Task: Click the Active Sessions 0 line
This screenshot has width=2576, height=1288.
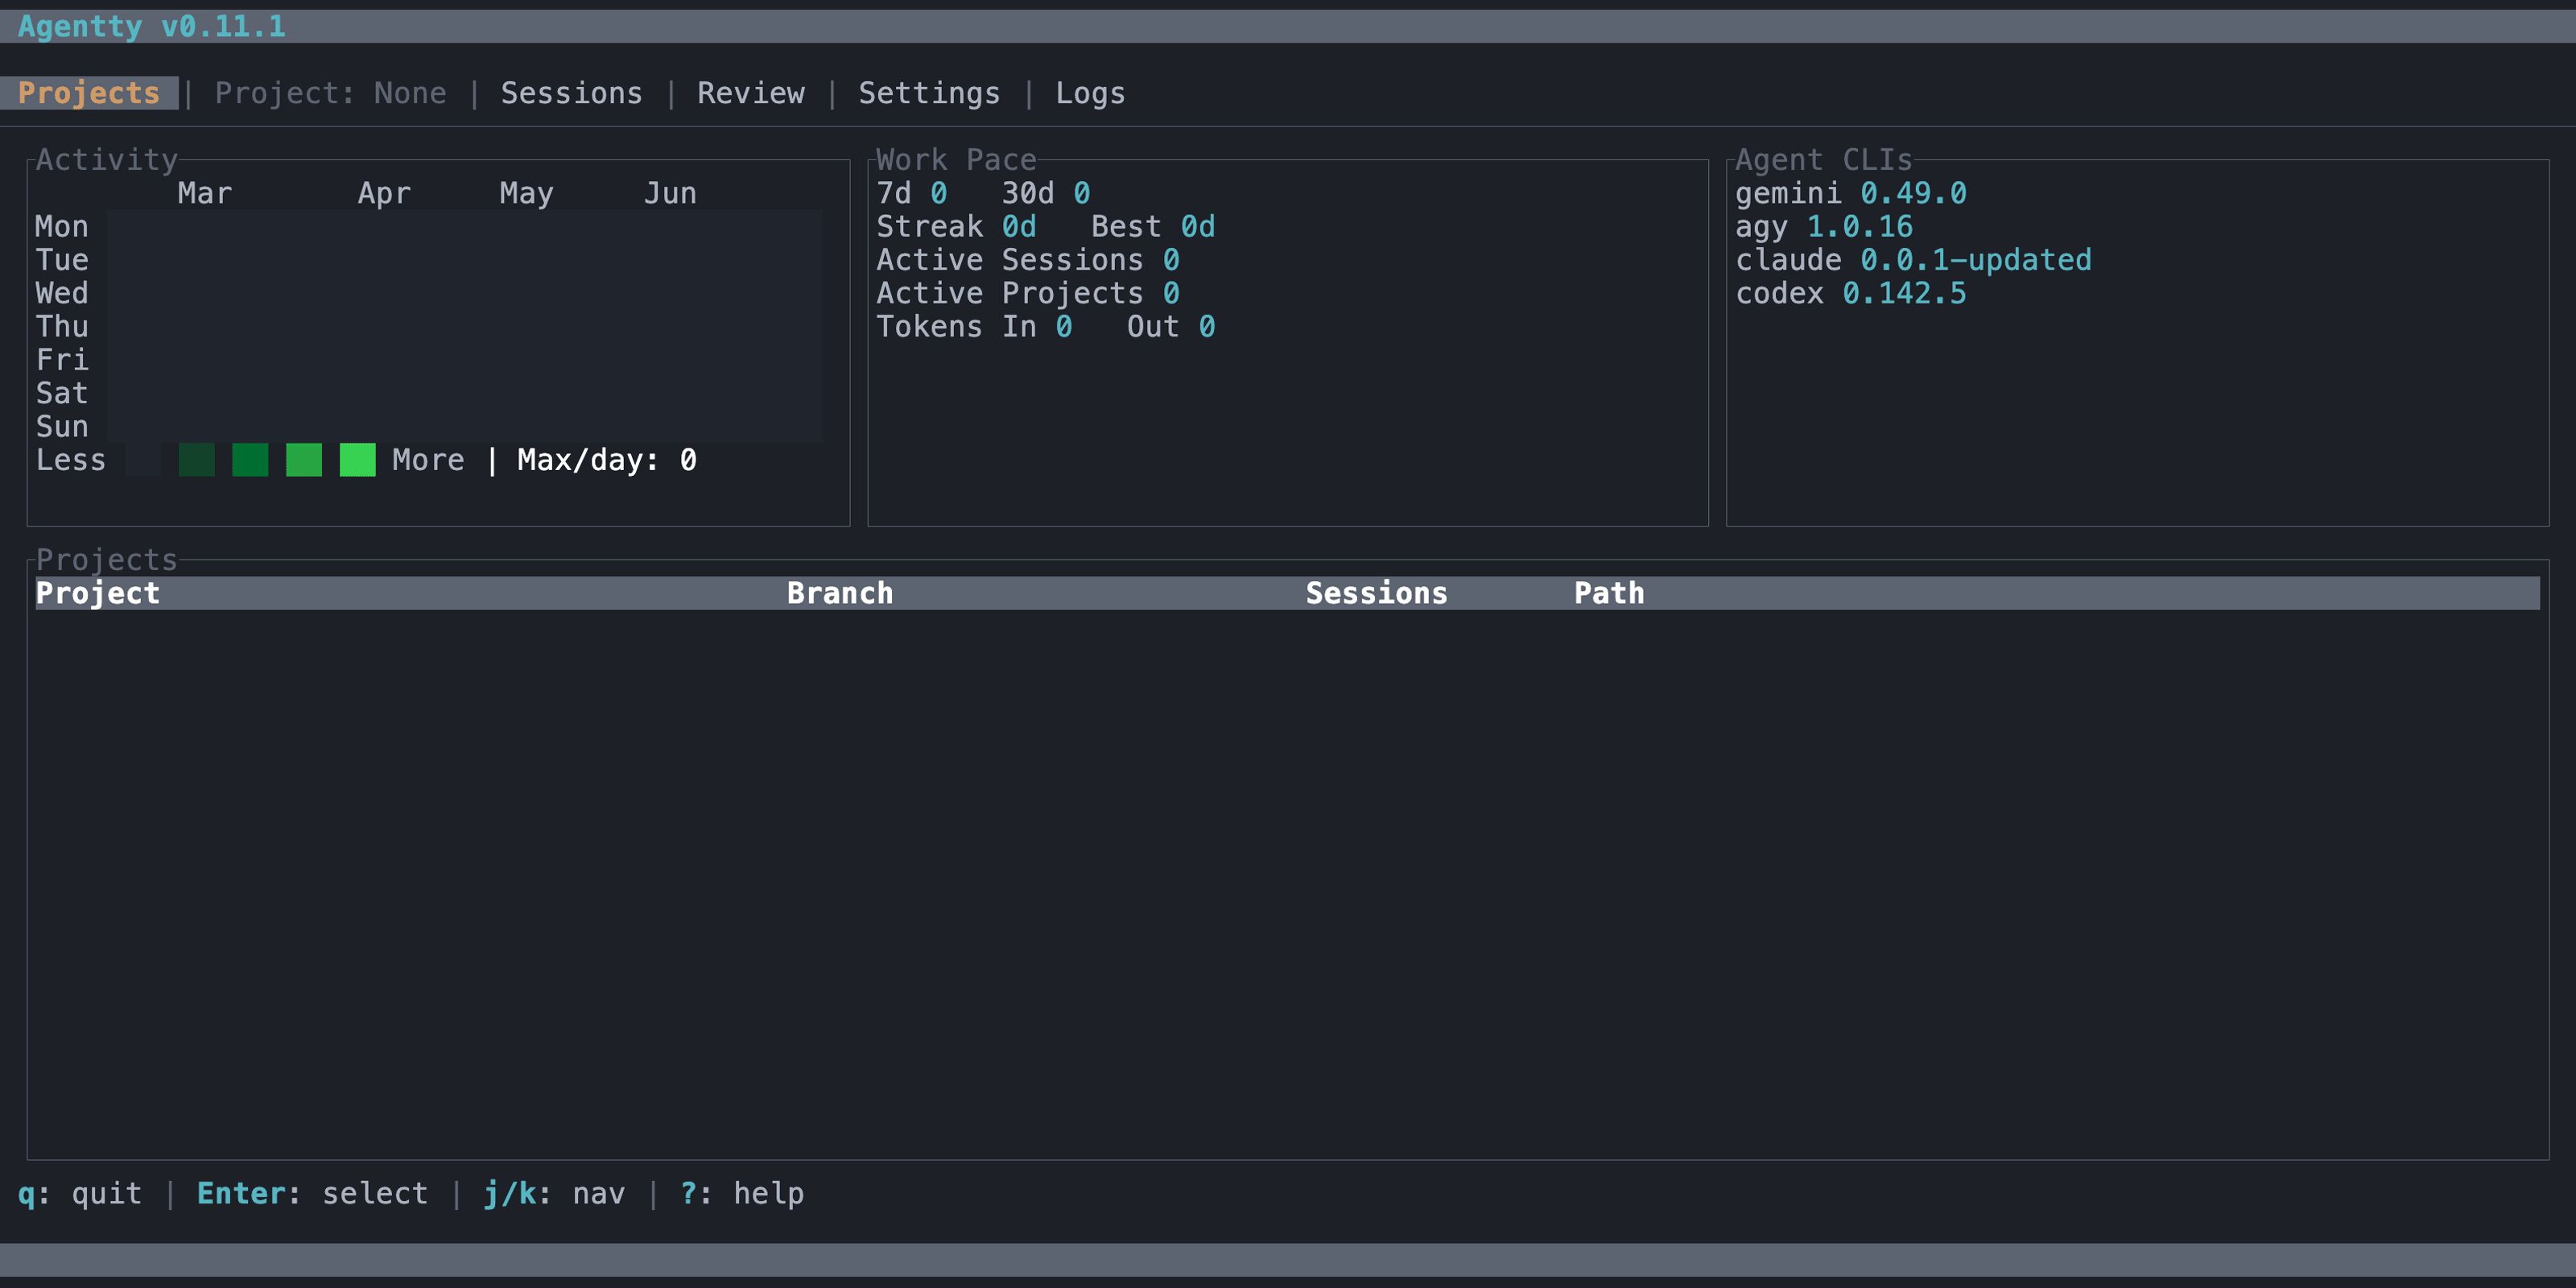Action: point(1028,260)
